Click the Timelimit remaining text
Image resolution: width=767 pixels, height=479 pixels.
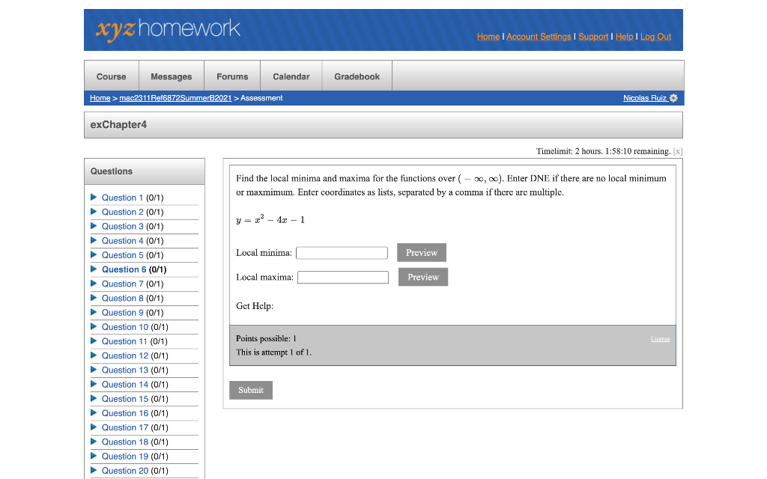point(603,151)
